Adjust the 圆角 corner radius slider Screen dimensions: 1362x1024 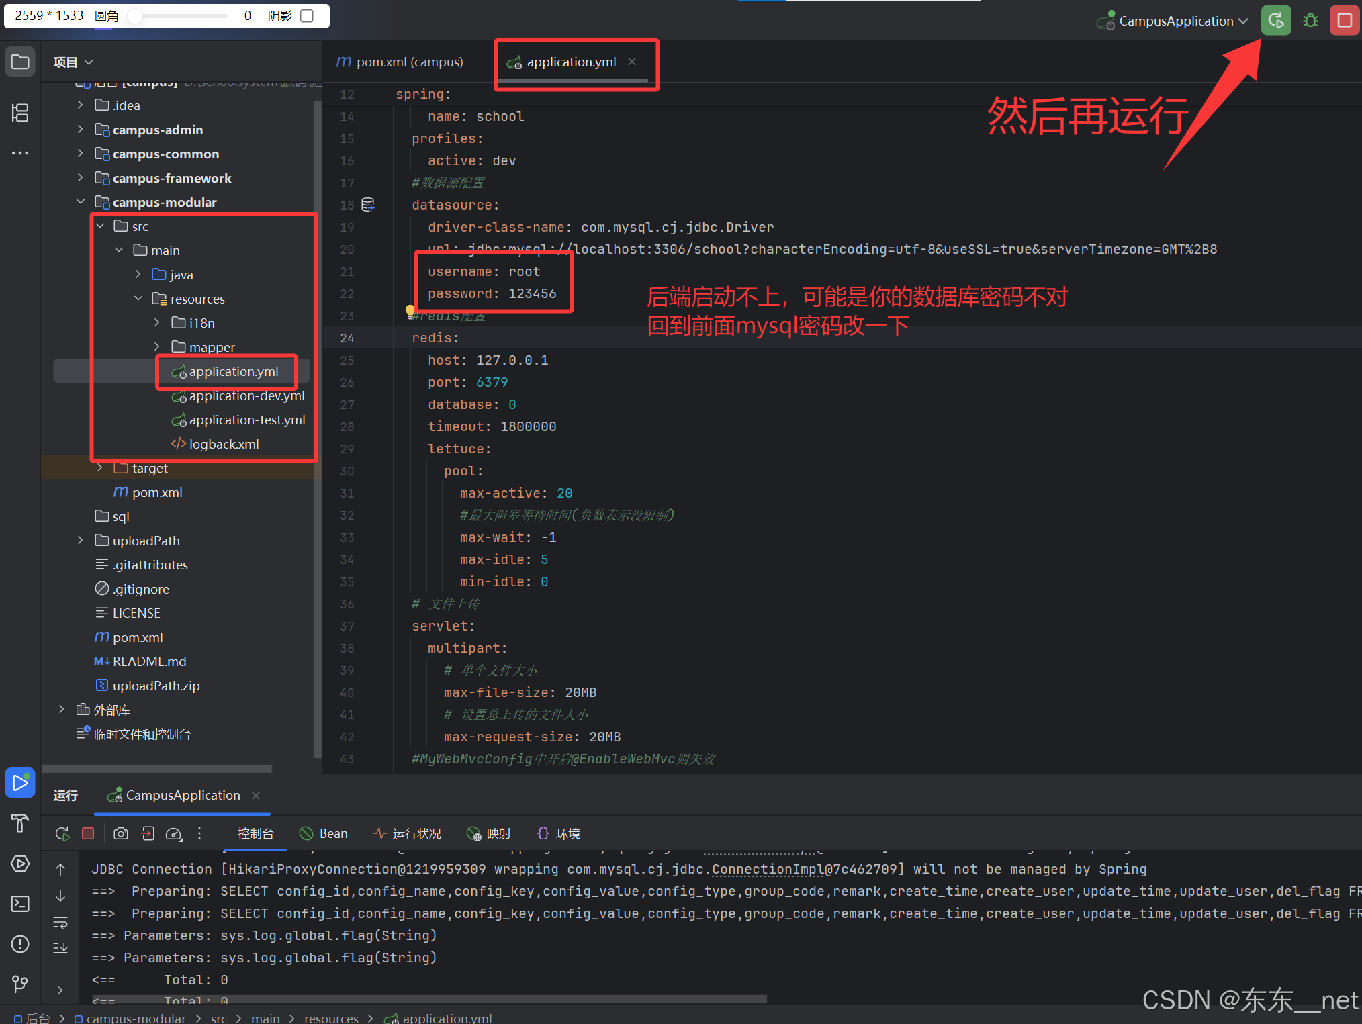(x=136, y=16)
